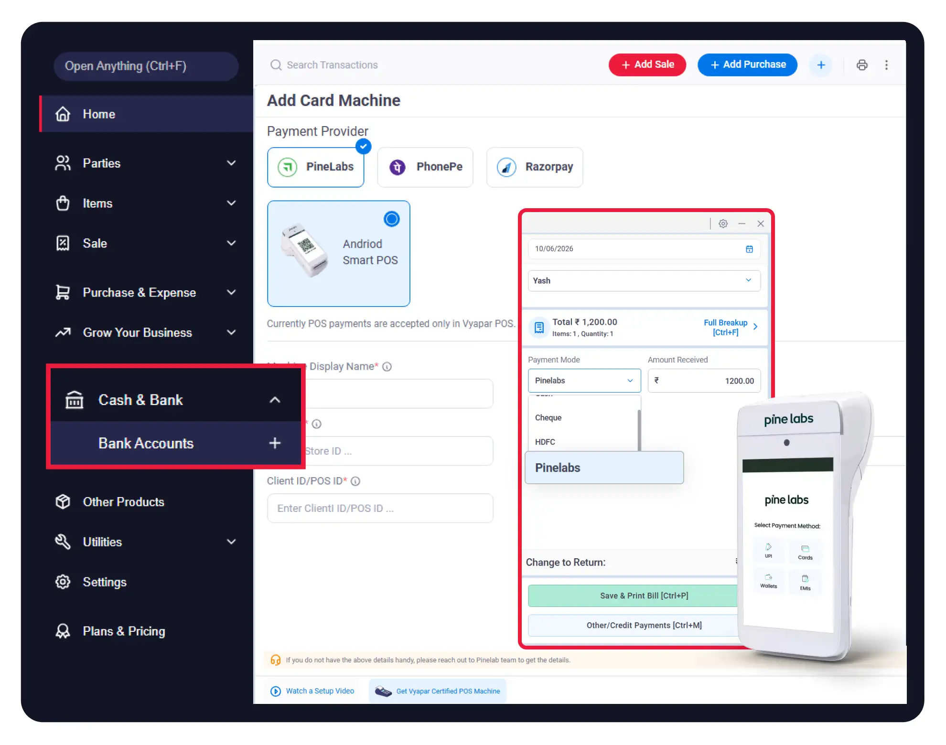The width and height of the screenshot is (946, 745).
Task: Click the Sale receipt icon
Action: point(63,244)
